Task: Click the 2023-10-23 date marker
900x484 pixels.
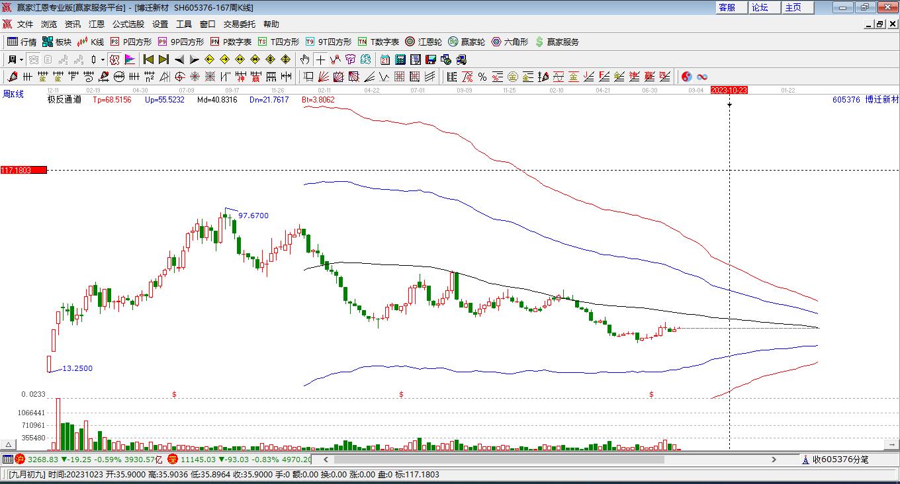Action: (x=729, y=90)
